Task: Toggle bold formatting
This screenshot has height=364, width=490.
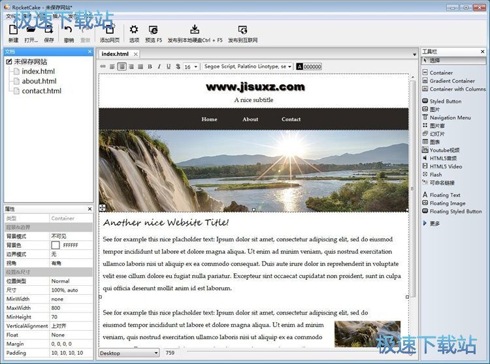Action: [x=150, y=67]
